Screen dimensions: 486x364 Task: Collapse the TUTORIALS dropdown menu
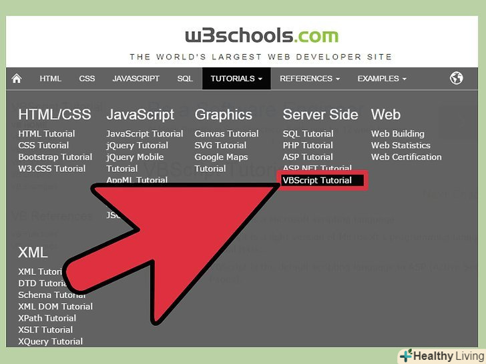pos(236,79)
